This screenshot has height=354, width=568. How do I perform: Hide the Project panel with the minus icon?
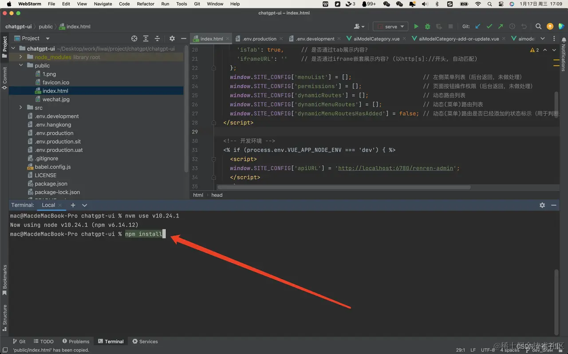(184, 39)
